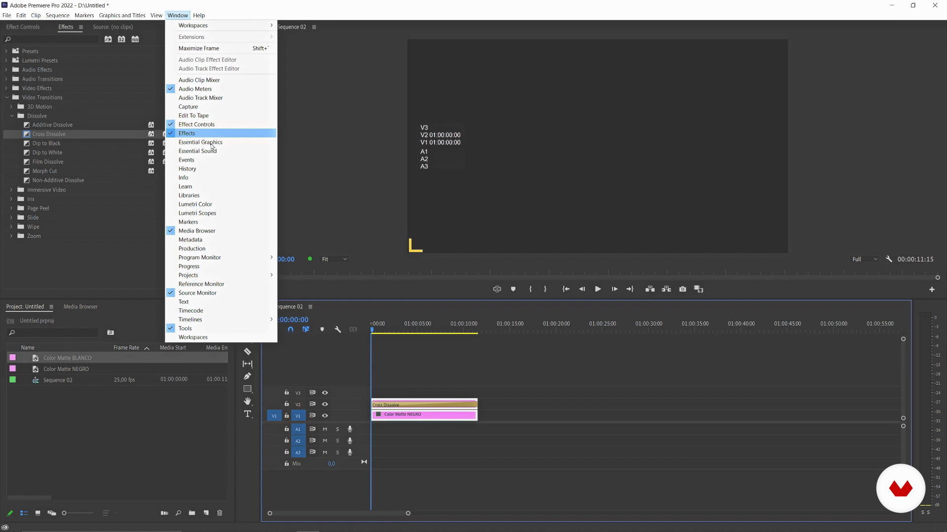Select the Slip tool
Viewport: 947px width, 532px height.
click(x=248, y=364)
